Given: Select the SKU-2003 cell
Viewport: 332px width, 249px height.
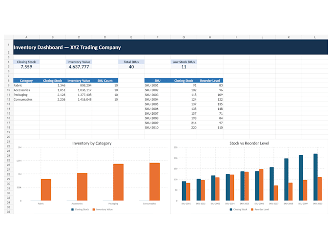Looking at the screenshot, I should click(158, 95).
